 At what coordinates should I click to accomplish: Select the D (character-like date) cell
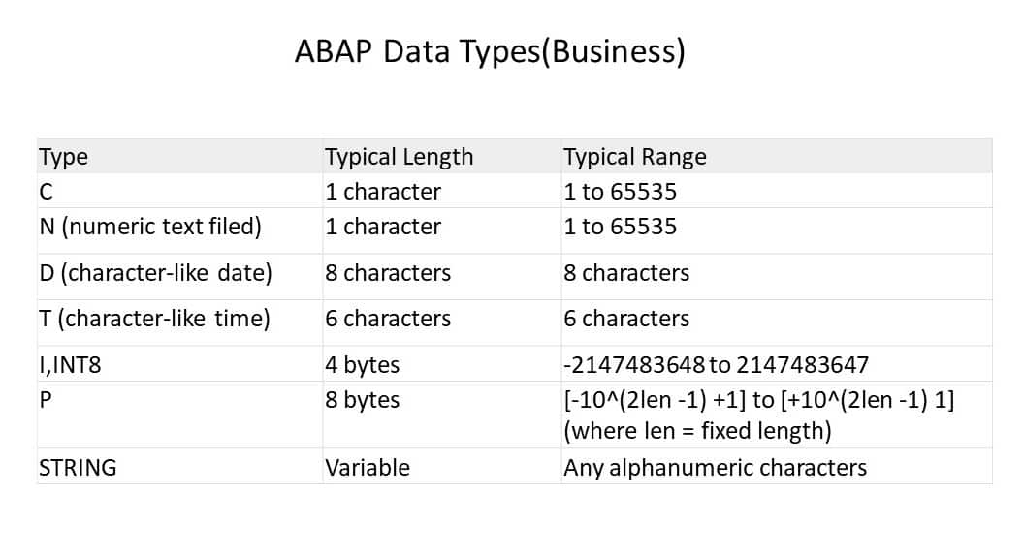[x=155, y=273]
